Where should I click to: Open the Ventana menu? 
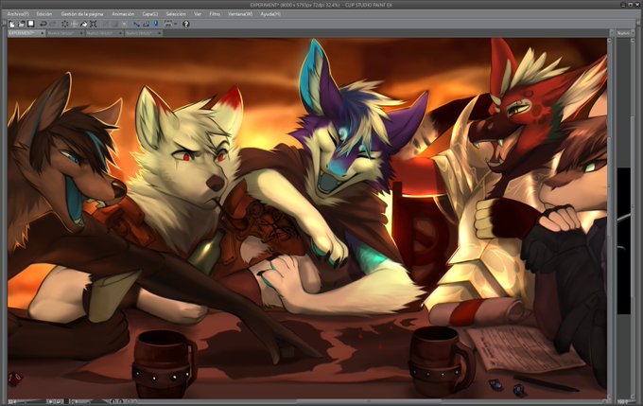[x=240, y=14]
